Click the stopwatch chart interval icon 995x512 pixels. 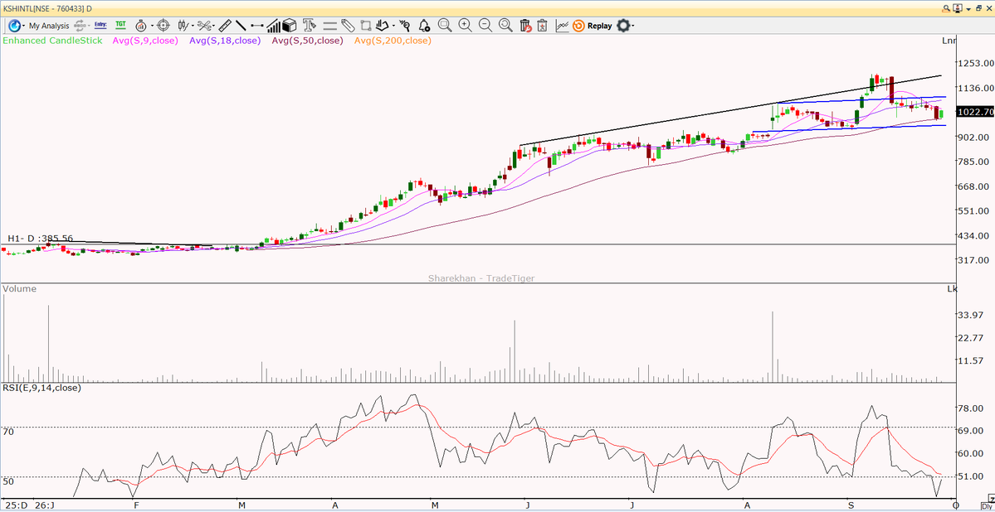tap(141, 26)
